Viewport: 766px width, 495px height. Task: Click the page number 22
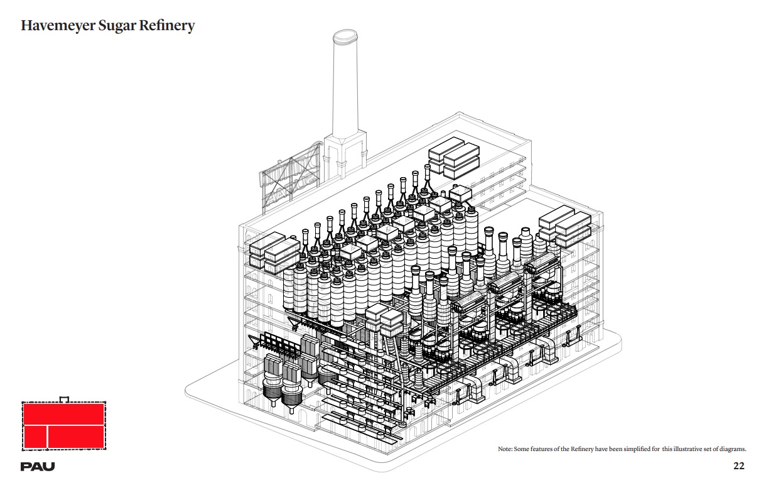point(739,467)
